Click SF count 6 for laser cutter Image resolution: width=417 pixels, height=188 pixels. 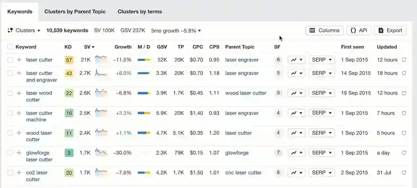(278, 60)
